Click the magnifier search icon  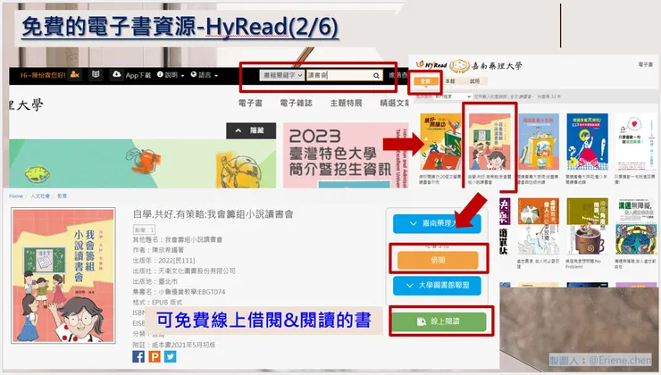coord(376,76)
